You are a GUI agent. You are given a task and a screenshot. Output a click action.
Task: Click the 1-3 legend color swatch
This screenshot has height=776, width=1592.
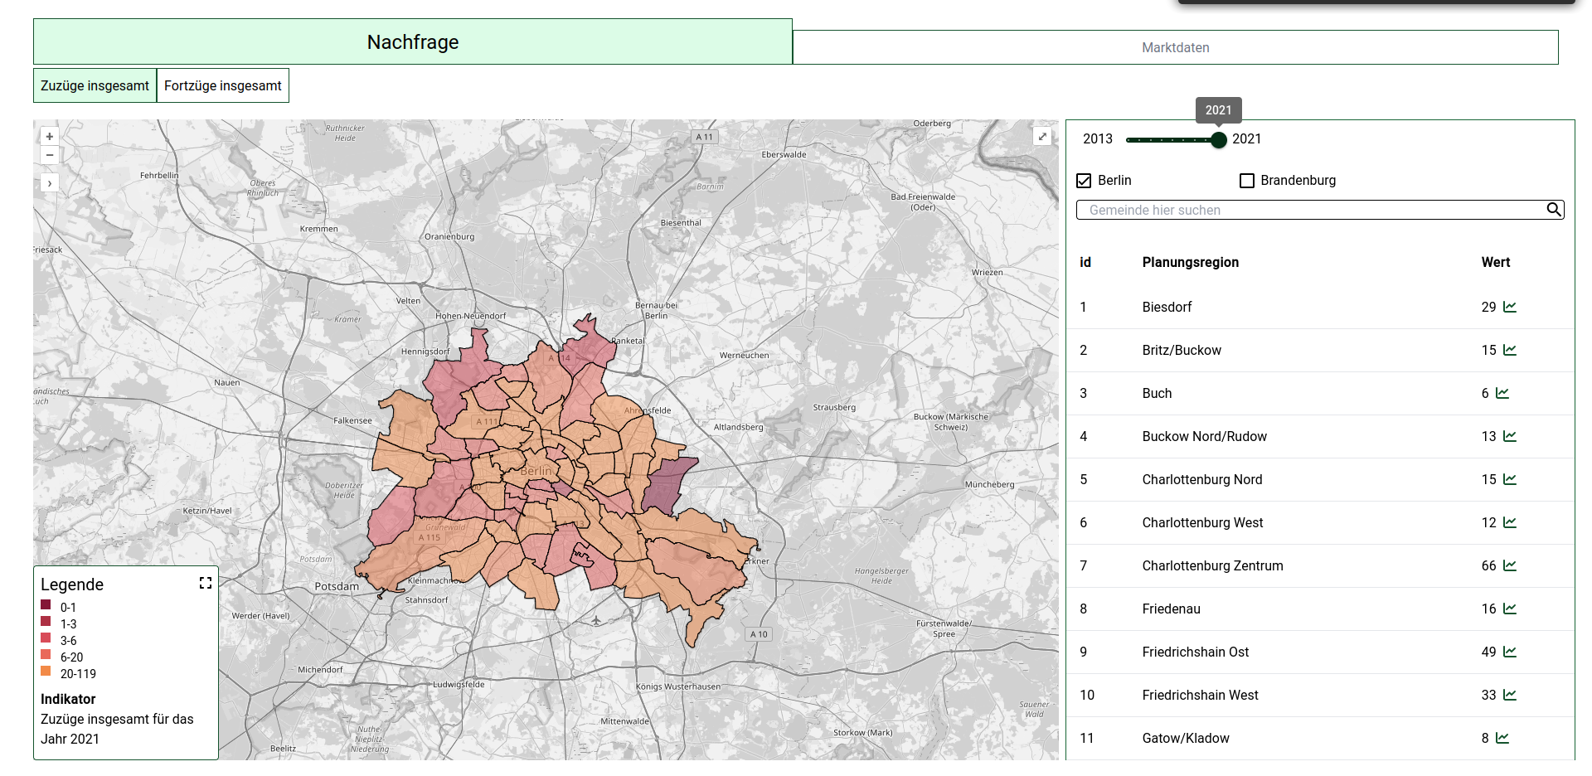pyautogui.click(x=46, y=621)
